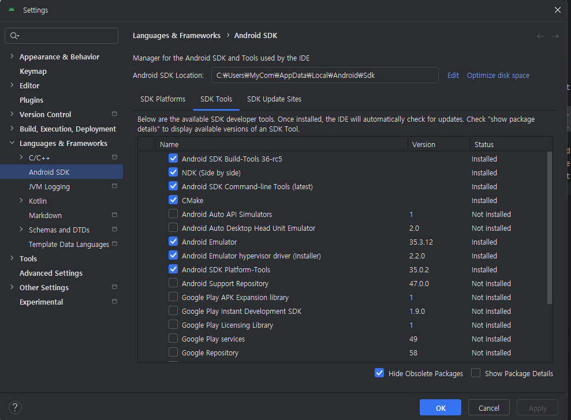Click Languages & Frameworks breadcrumb
Image resolution: width=571 pixels, height=420 pixels.
177,36
